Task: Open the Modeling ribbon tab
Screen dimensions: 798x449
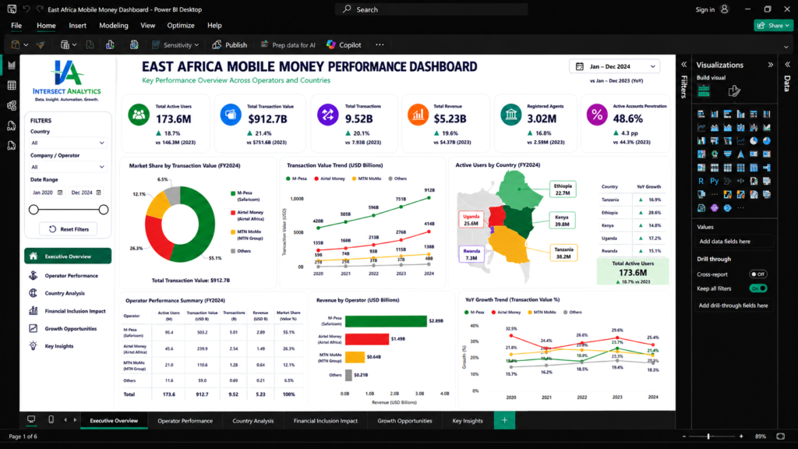Action: [x=114, y=26]
